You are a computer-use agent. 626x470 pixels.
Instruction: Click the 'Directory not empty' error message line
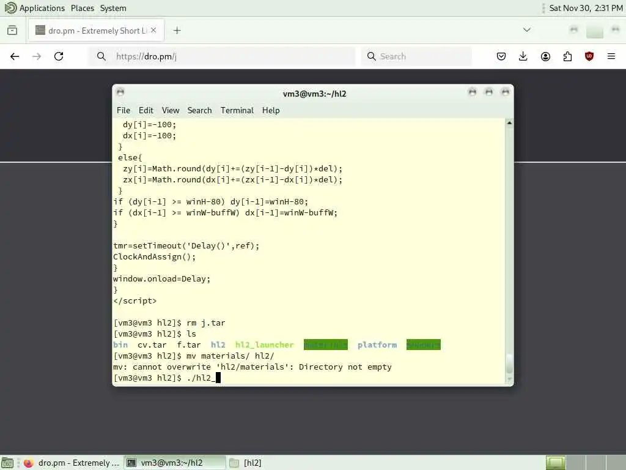(x=252, y=367)
